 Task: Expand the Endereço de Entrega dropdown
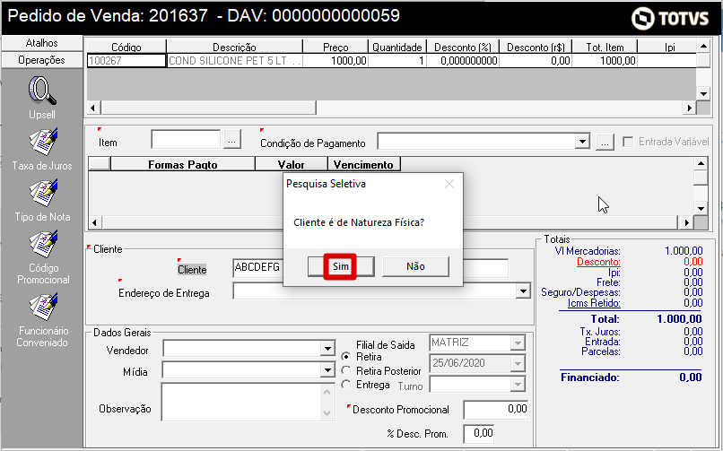[523, 291]
